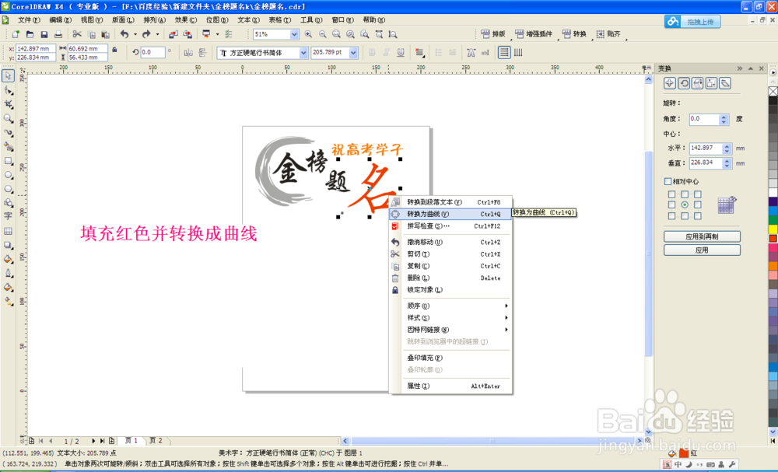Image resolution: width=778 pixels, height=472 pixels.
Task: Open the font size dropdown
Action: pyautogui.click(x=353, y=53)
